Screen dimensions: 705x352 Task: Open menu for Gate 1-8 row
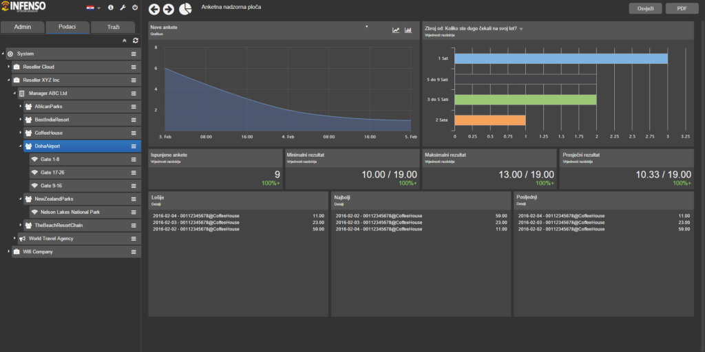pos(134,159)
